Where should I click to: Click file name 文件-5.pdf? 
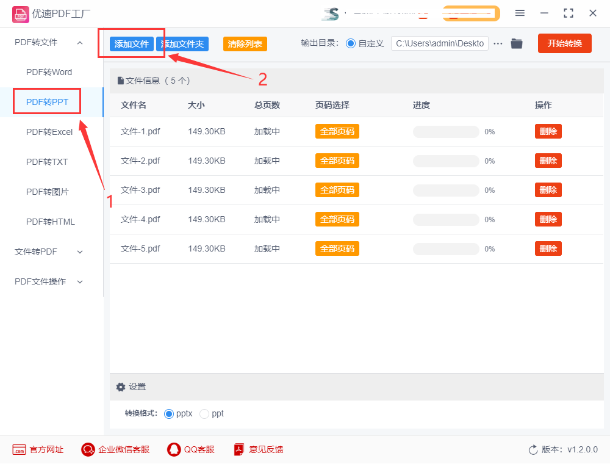click(140, 248)
